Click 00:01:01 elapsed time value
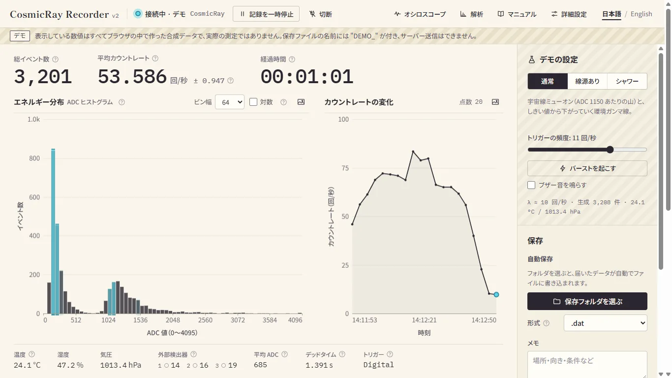 tap(307, 77)
